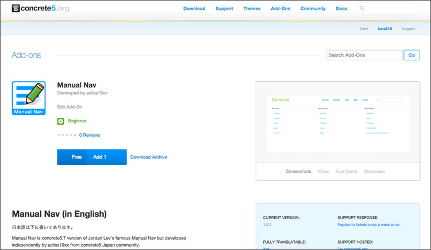Click the Add 1 button
431x250 pixels.
pyautogui.click(x=106, y=157)
